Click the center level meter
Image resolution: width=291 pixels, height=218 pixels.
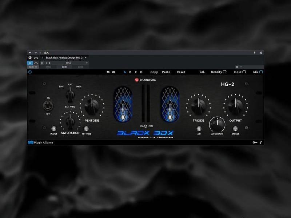(x=146, y=103)
